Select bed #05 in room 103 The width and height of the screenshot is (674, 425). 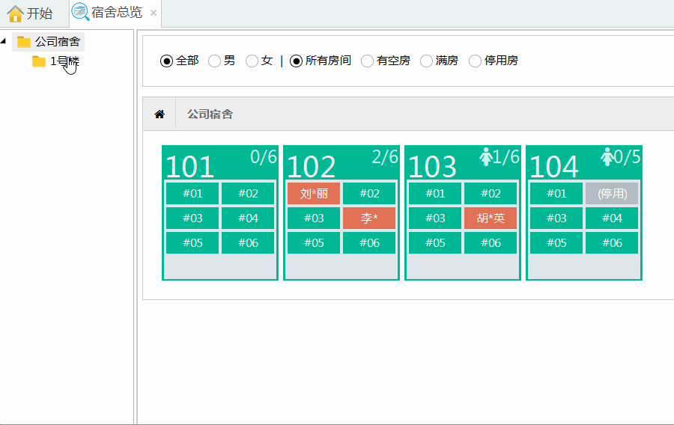click(x=435, y=243)
